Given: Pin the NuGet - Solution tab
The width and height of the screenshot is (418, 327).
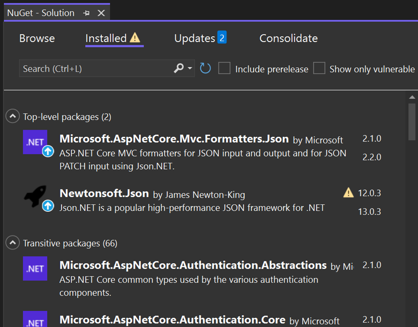Looking at the screenshot, I should (x=86, y=13).
